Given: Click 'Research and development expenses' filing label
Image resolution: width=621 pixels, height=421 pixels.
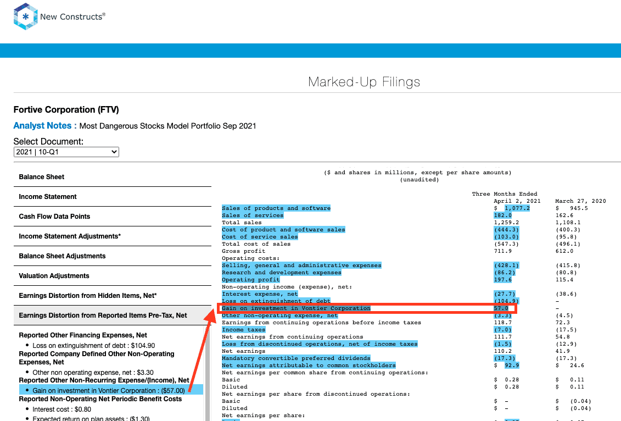Looking at the screenshot, I should [x=282, y=273].
